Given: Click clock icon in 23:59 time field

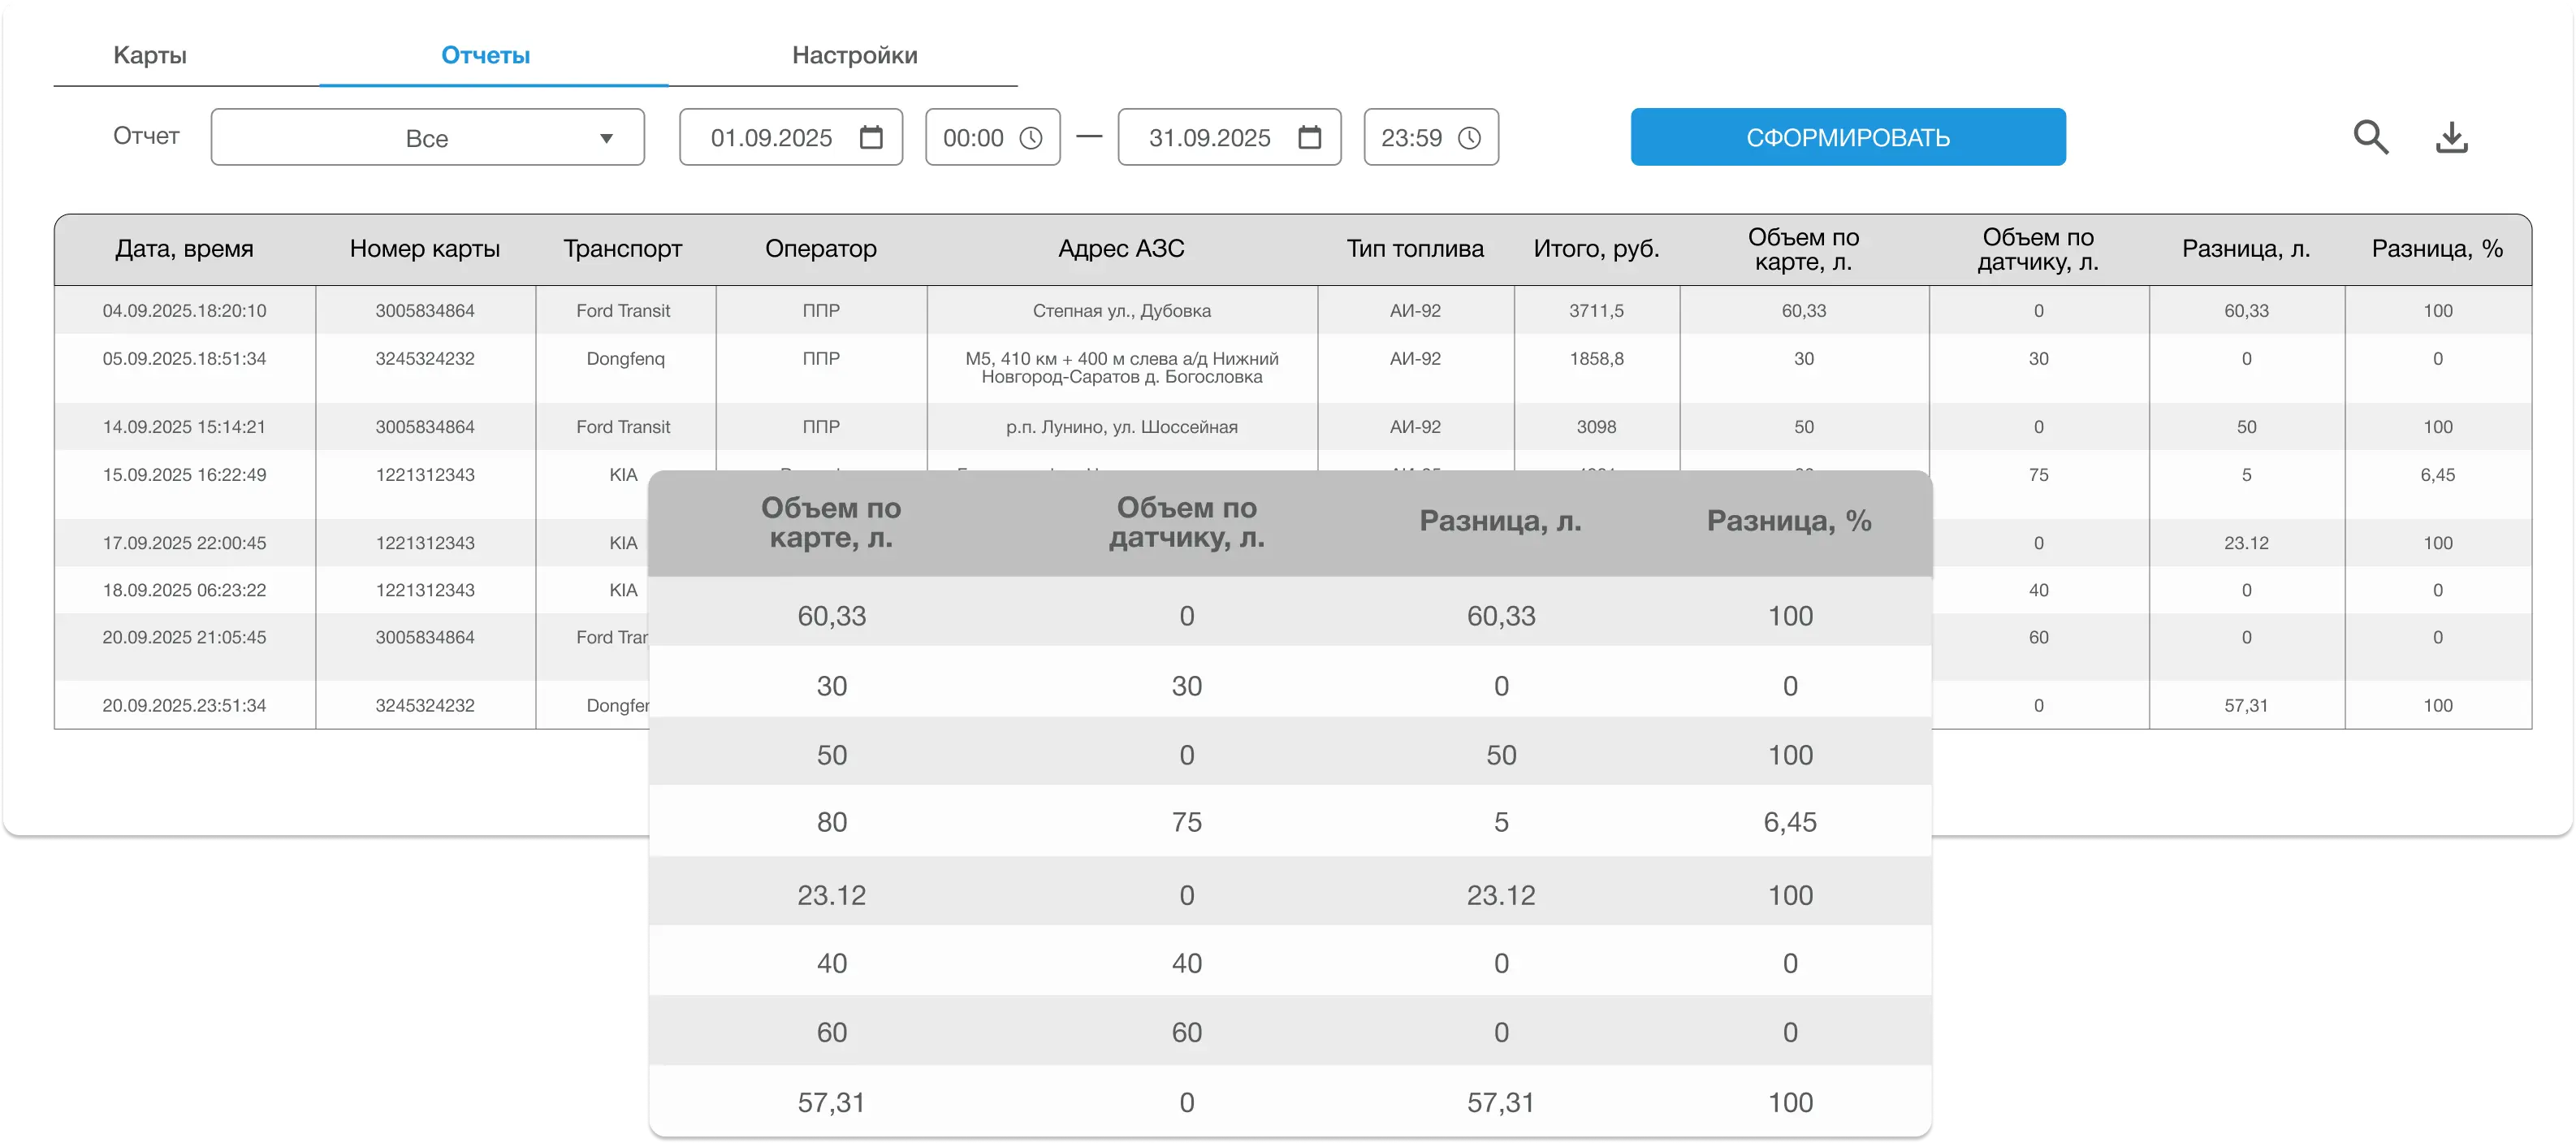Looking at the screenshot, I should 1468,138.
